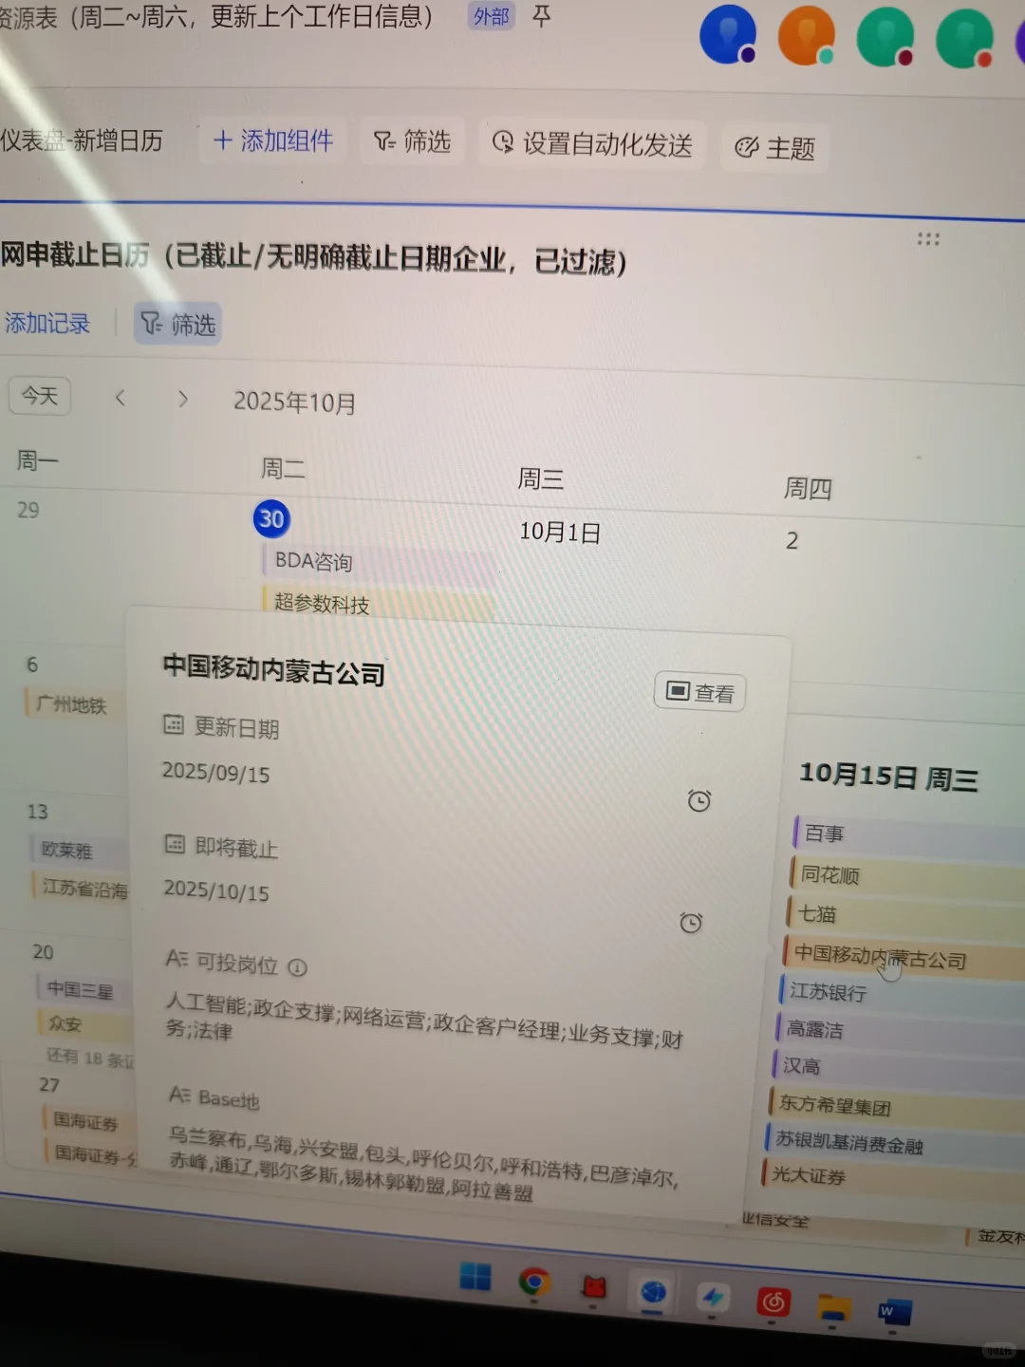This screenshot has width=1025, height=1367.
Task: Jump to 今天 in the calendar
Action: 40,396
